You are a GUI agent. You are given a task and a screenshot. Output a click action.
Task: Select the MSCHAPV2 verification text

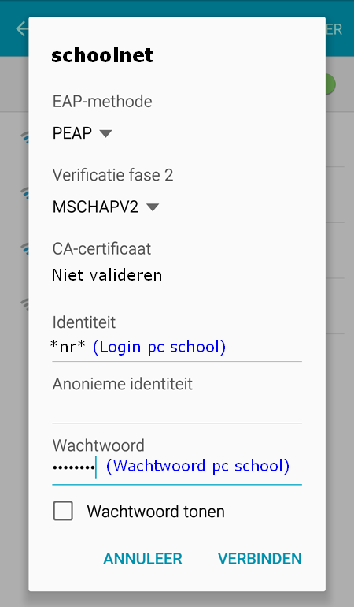tap(95, 207)
